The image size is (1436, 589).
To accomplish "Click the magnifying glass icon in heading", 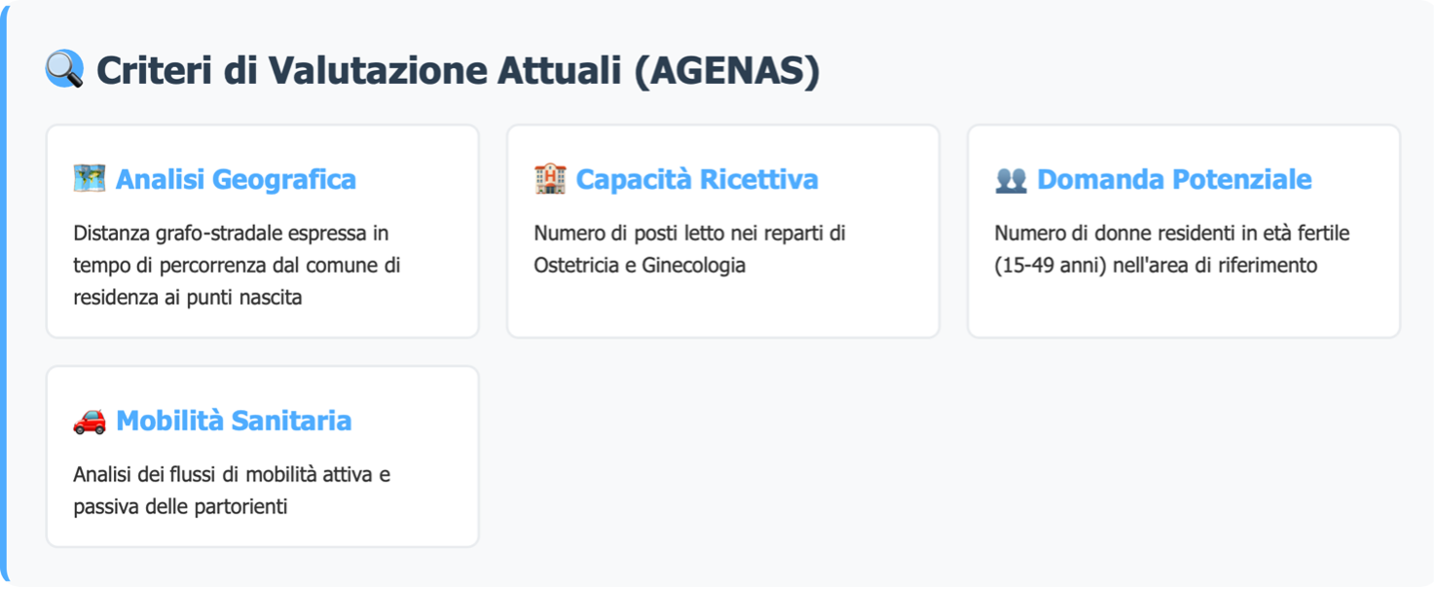I will pos(64,70).
